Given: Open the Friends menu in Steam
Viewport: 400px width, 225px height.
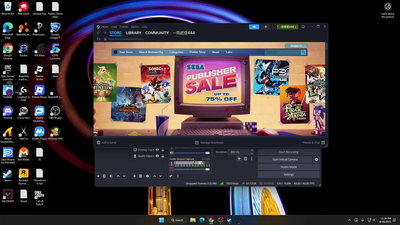Looking at the screenshot, I should point(124,27).
